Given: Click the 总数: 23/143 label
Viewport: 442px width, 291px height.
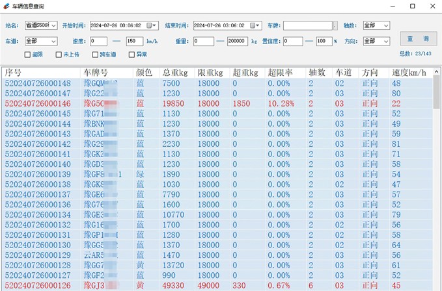Looking at the screenshot, I should (415, 53).
